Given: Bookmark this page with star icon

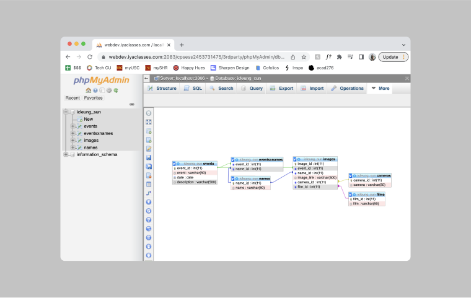Looking at the screenshot, I should [x=304, y=57].
